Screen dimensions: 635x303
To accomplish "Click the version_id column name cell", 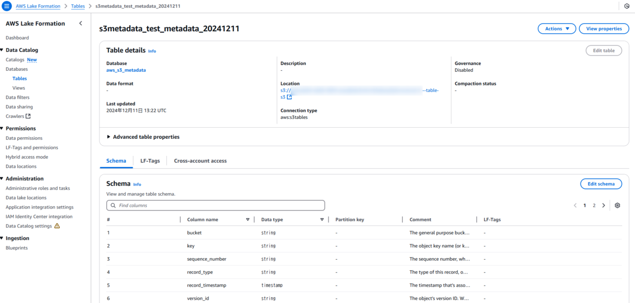I will click(x=198, y=298).
